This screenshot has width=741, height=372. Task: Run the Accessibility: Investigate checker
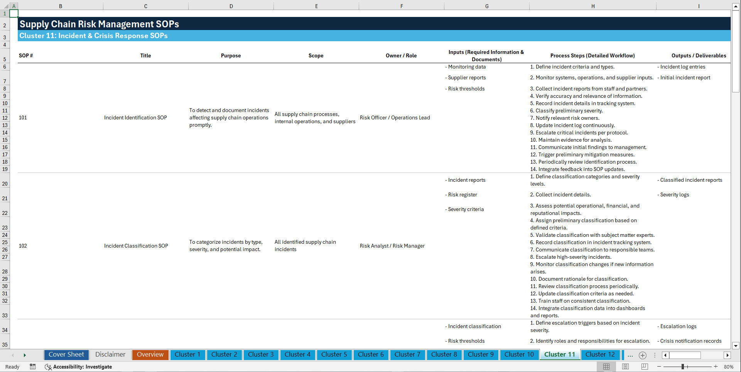[x=79, y=367]
